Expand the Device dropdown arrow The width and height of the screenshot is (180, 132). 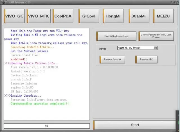point(156,48)
